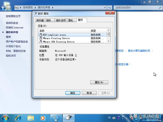Select the Mouse Properties taskbar button
This screenshot has height=122, width=163.
point(69,118)
